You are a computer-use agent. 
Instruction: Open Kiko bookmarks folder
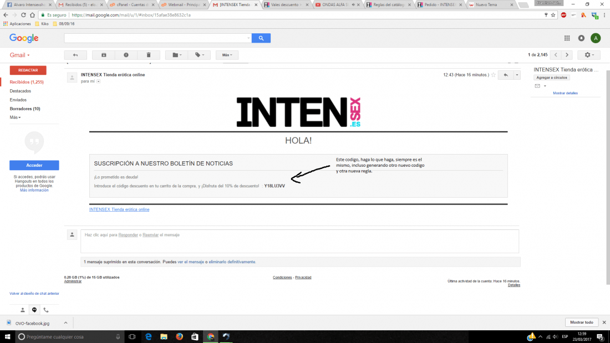pos(42,24)
